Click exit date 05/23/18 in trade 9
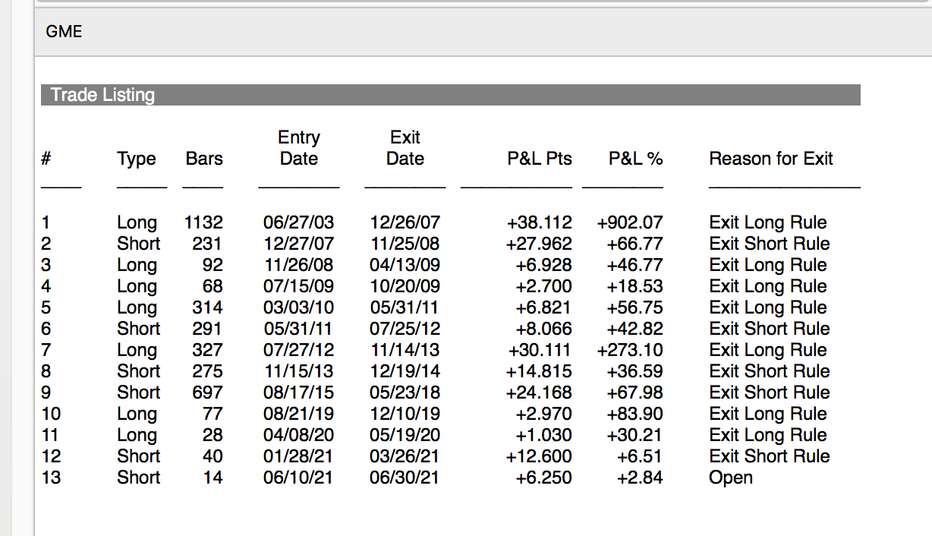The image size is (932, 536). [405, 393]
